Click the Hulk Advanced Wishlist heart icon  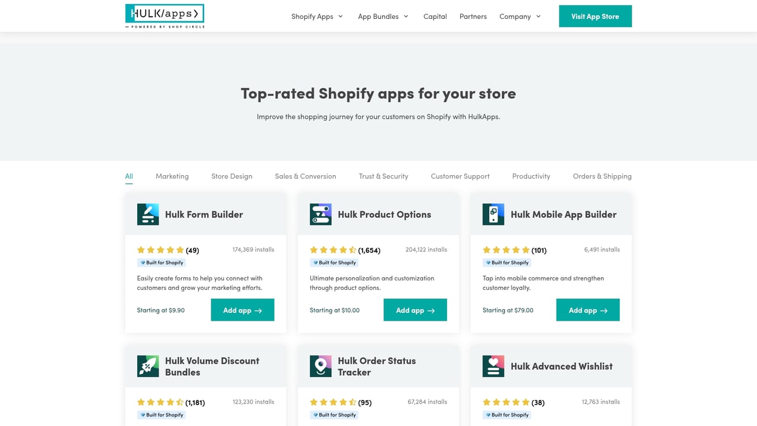(493, 366)
